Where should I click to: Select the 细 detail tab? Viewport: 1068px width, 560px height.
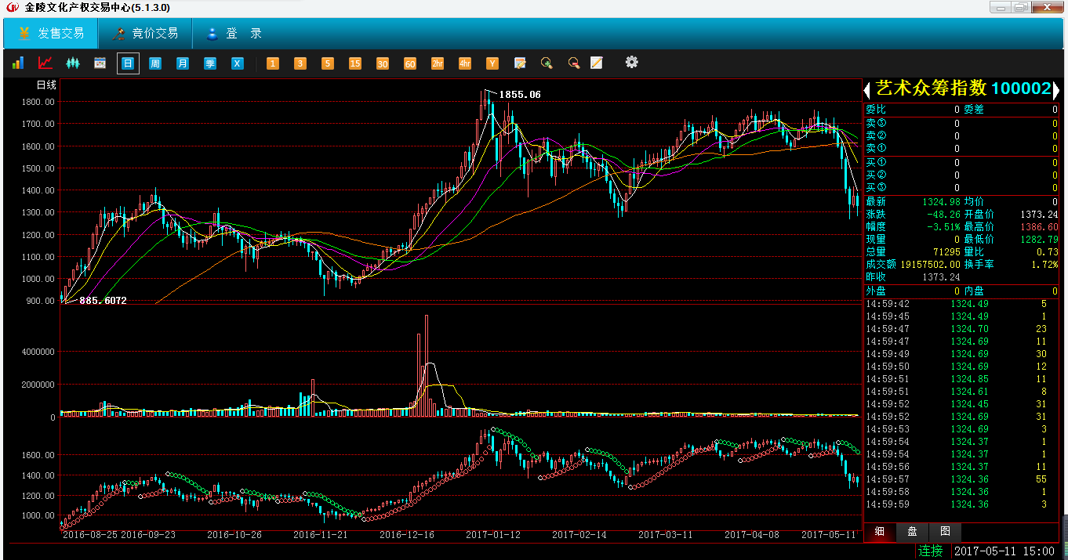tap(880, 531)
